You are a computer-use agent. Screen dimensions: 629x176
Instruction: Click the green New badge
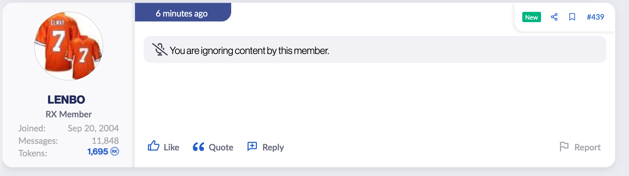[x=531, y=17]
